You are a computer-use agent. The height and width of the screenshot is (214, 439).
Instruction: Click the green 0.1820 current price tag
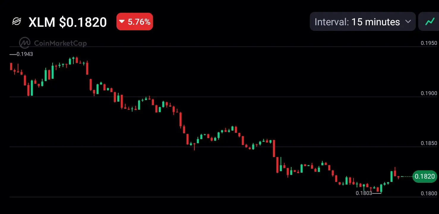pyautogui.click(x=425, y=177)
